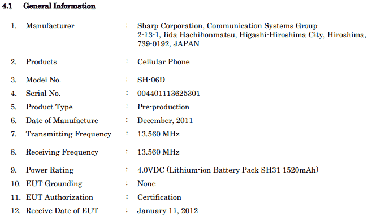Select the 'December, 2011' value
Image resolution: width=368 pixels, height=216 pixels.
(165, 120)
